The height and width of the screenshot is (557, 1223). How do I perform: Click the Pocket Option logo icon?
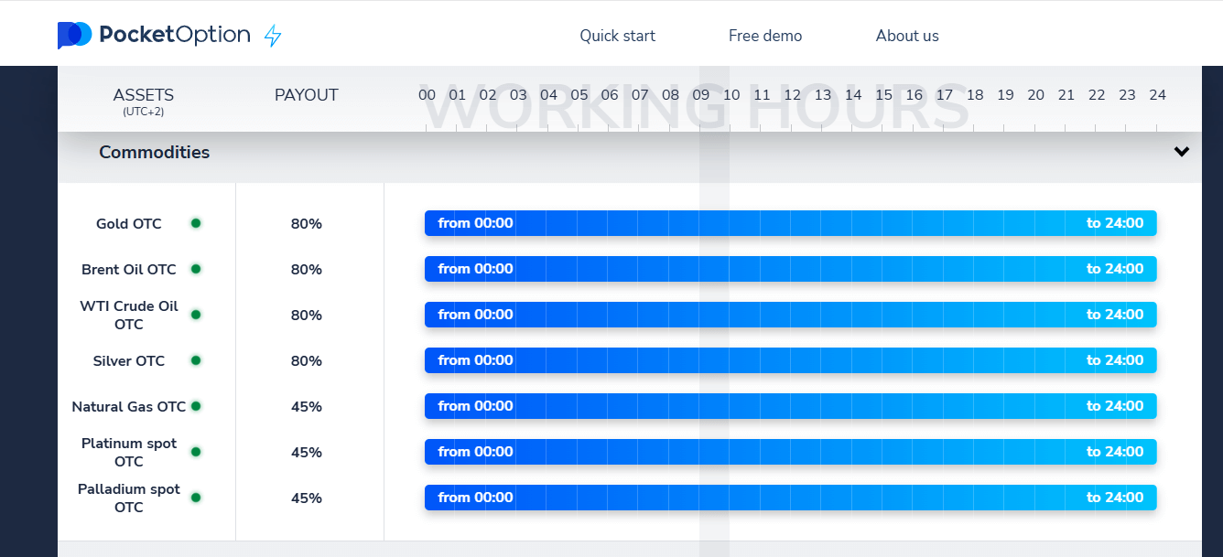pyautogui.click(x=74, y=36)
